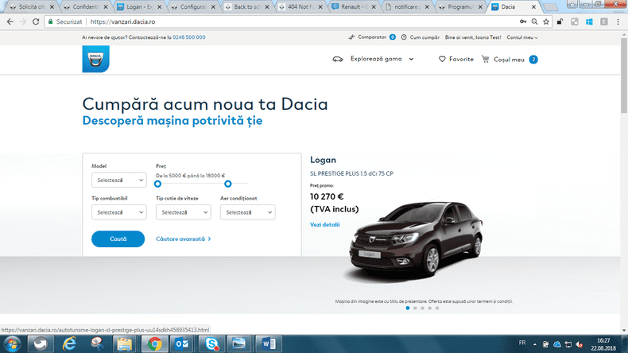Open Word from taskbar
The width and height of the screenshot is (628, 353).
click(x=268, y=344)
